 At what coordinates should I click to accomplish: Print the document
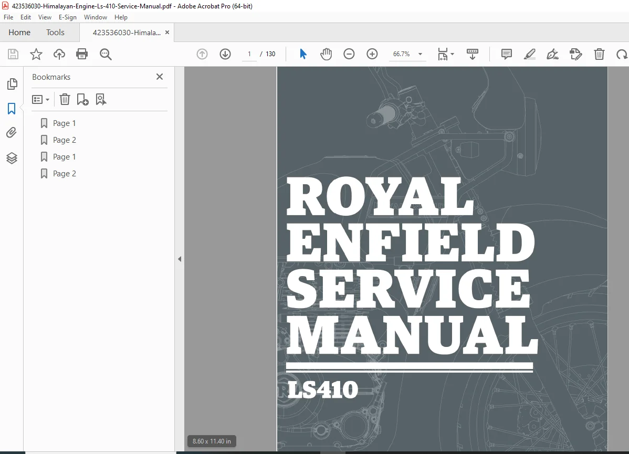[82, 54]
